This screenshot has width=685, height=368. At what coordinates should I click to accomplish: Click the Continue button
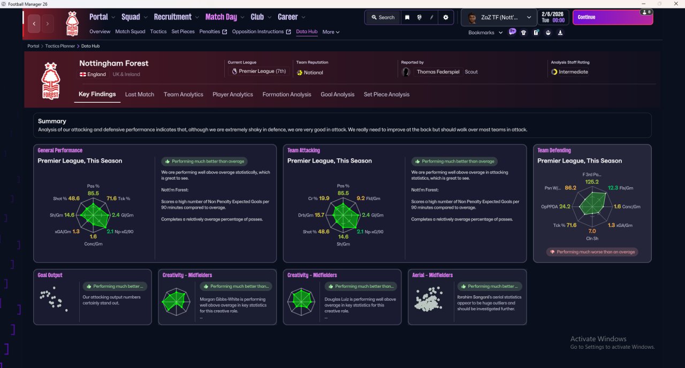(x=613, y=17)
